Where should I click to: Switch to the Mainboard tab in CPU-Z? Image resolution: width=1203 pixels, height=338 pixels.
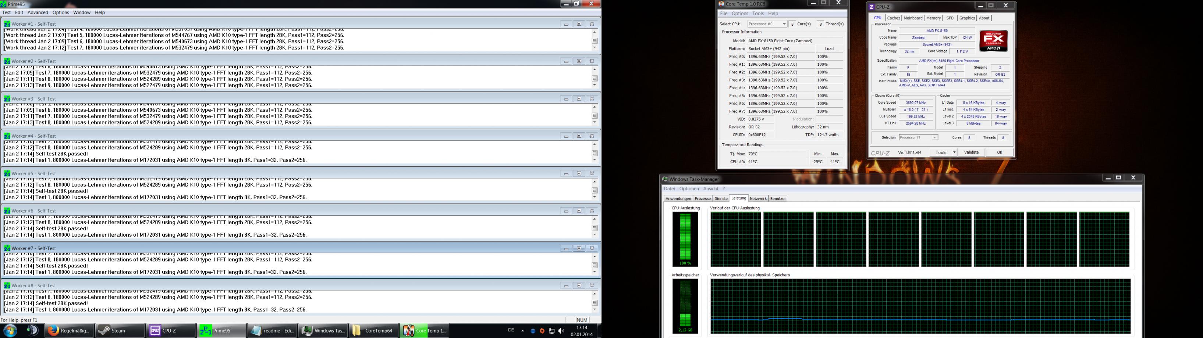click(913, 18)
